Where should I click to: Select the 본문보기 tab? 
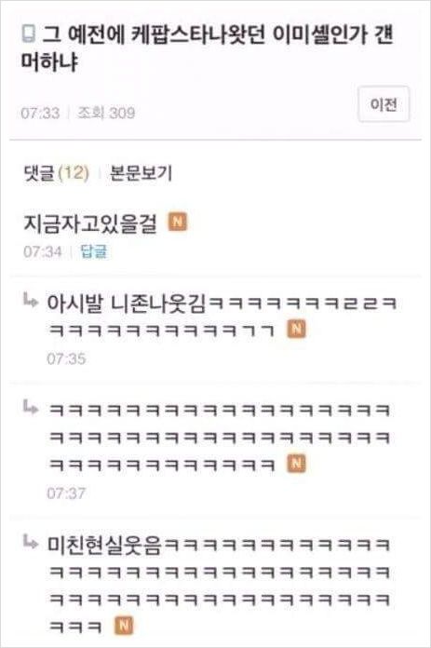coord(141,173)
